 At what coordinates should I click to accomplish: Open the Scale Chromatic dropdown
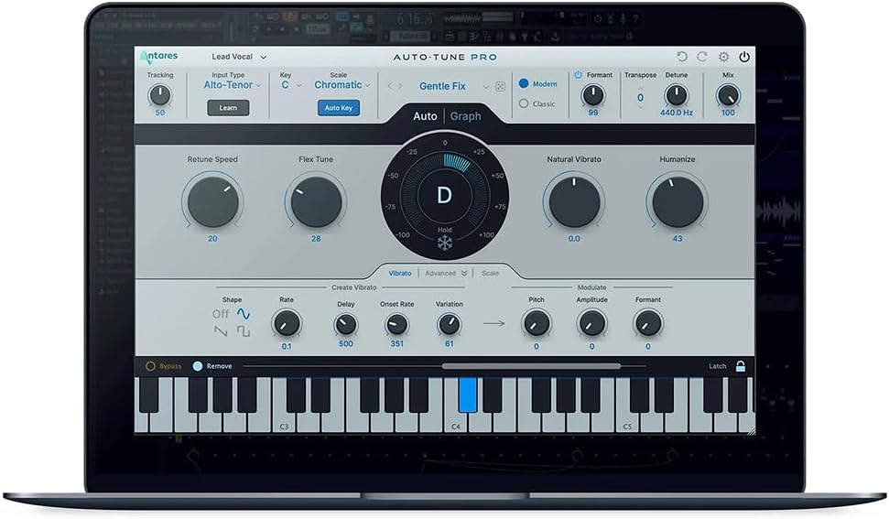(342, 85)
